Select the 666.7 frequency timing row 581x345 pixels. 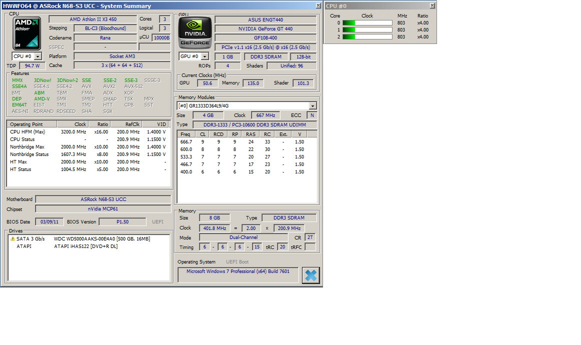pos(247,142)
